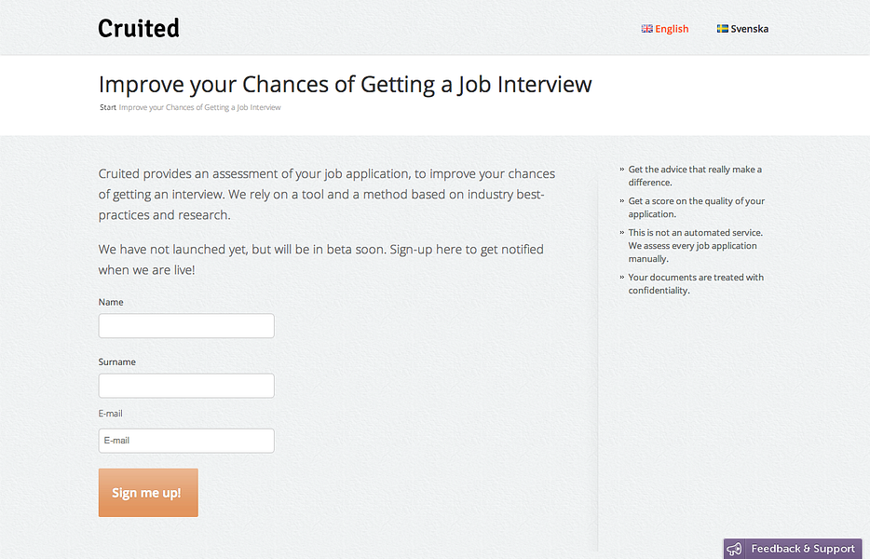Switch language to Svenska

point(749,29)
